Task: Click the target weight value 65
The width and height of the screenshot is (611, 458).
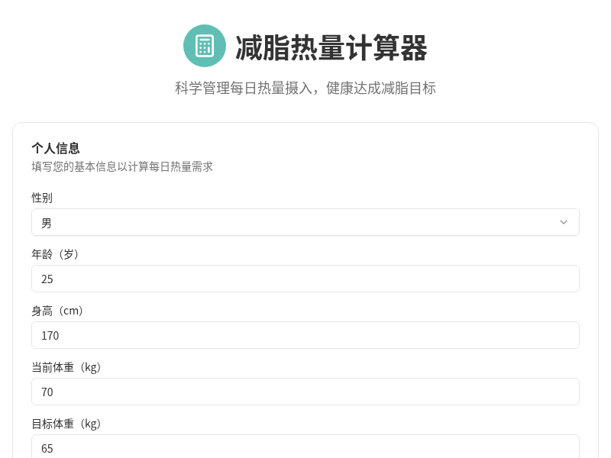Action: (x=47, y=448)
